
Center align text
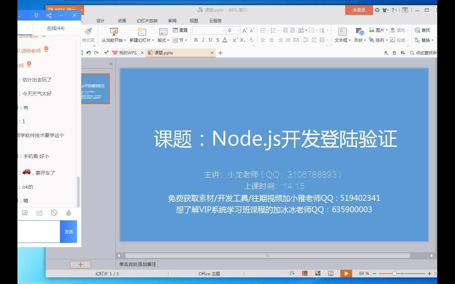[272, 40]
